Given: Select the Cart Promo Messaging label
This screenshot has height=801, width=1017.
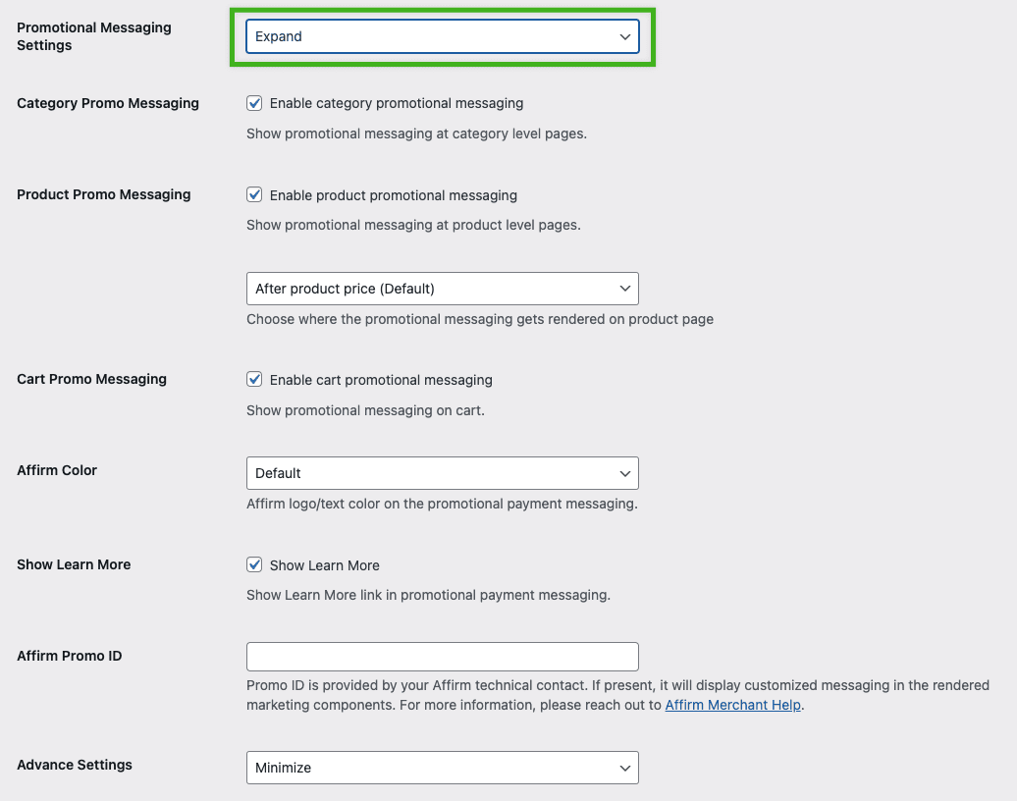Looking at the screenshot, I should 91,378.
